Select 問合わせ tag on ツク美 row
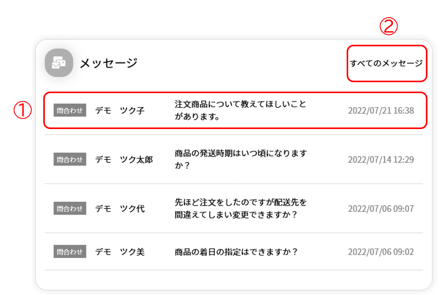 pos(70,251)
